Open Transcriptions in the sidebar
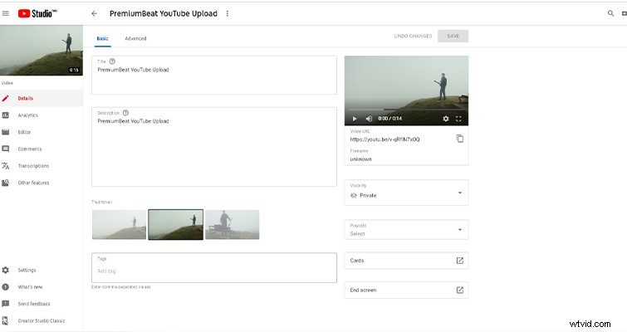 point(33,166)
